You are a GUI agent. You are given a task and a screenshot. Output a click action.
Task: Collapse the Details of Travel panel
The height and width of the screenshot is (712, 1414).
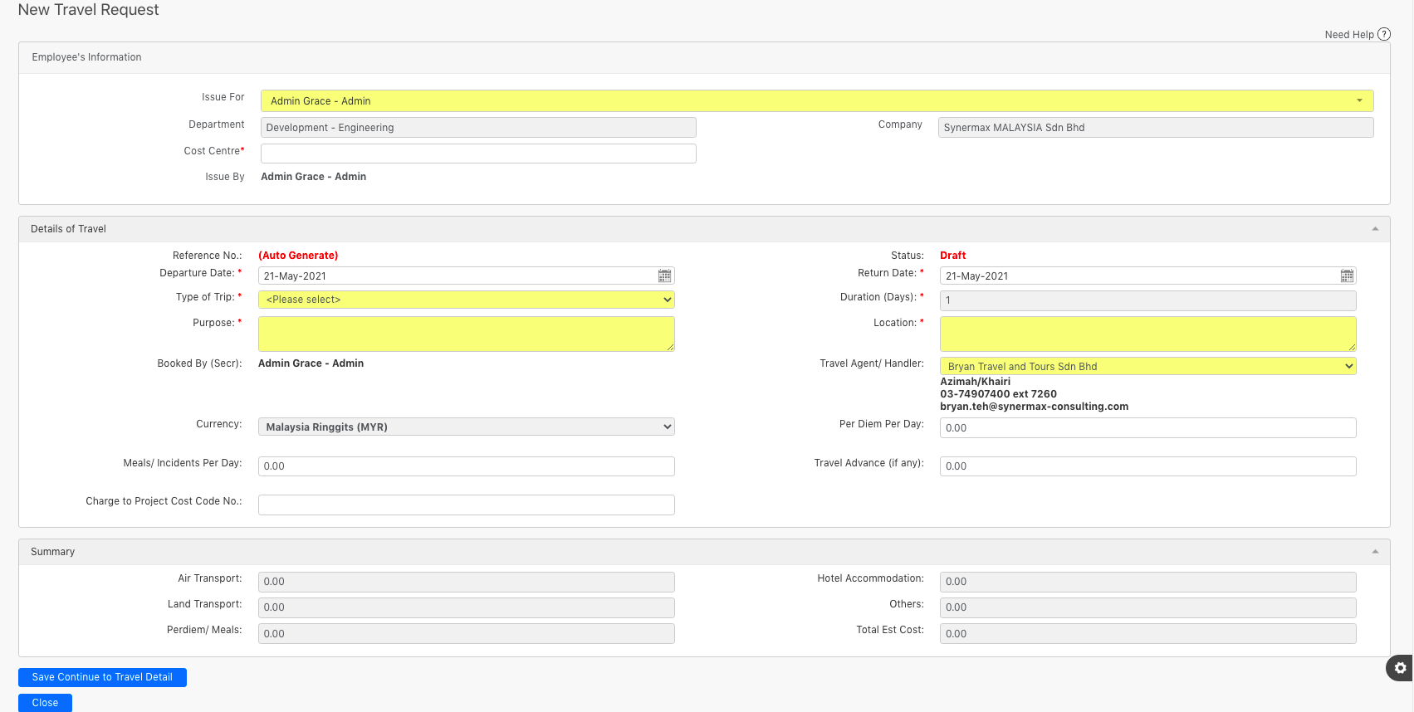[x=1375, y=229]
